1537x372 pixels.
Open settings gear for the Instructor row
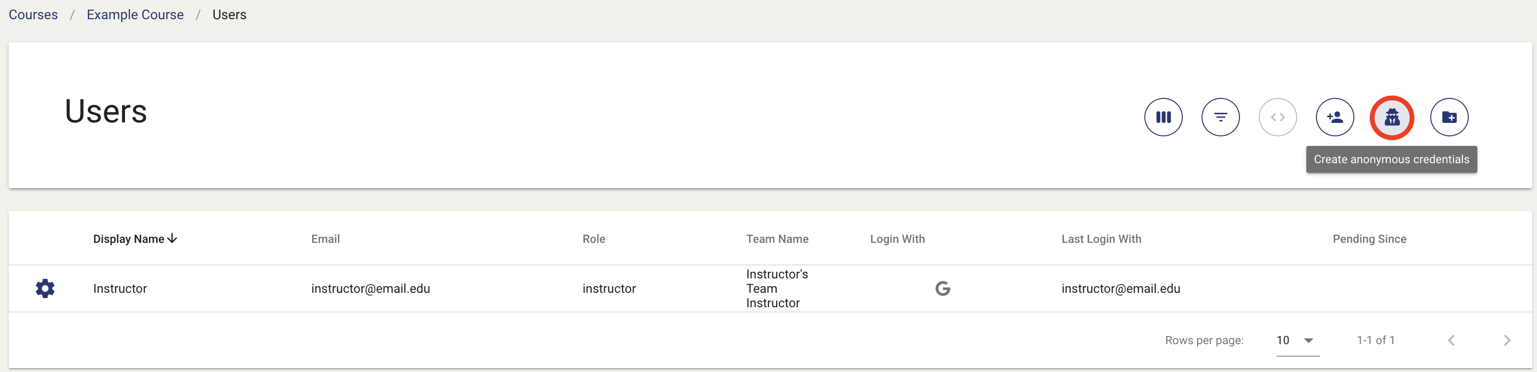pos(45,288)
